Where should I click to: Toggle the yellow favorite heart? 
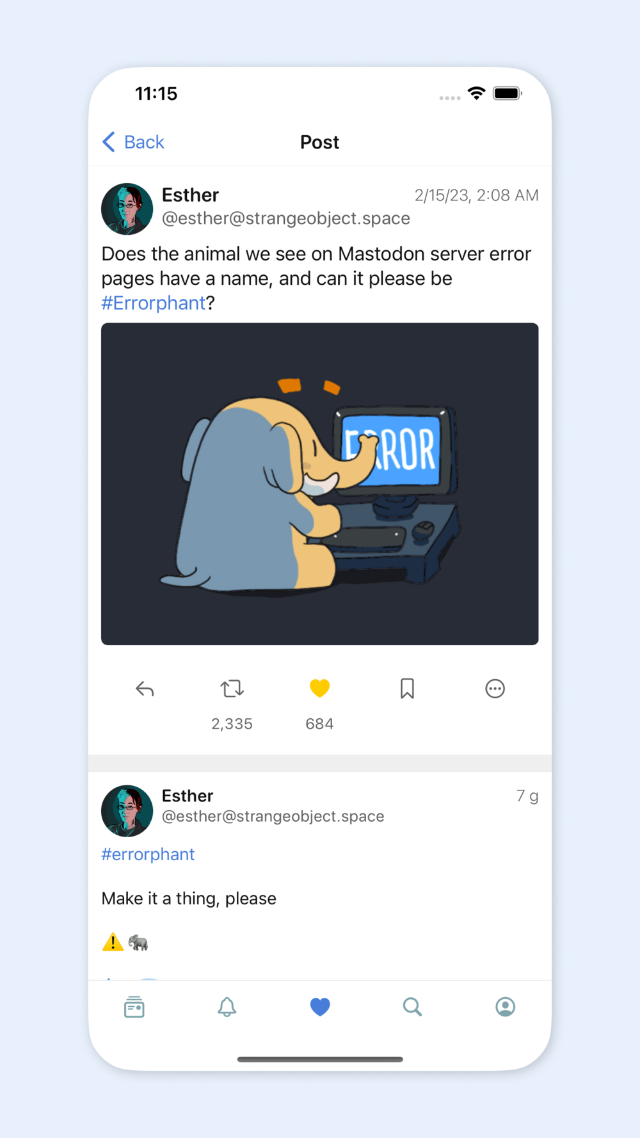tap(319, 688)
